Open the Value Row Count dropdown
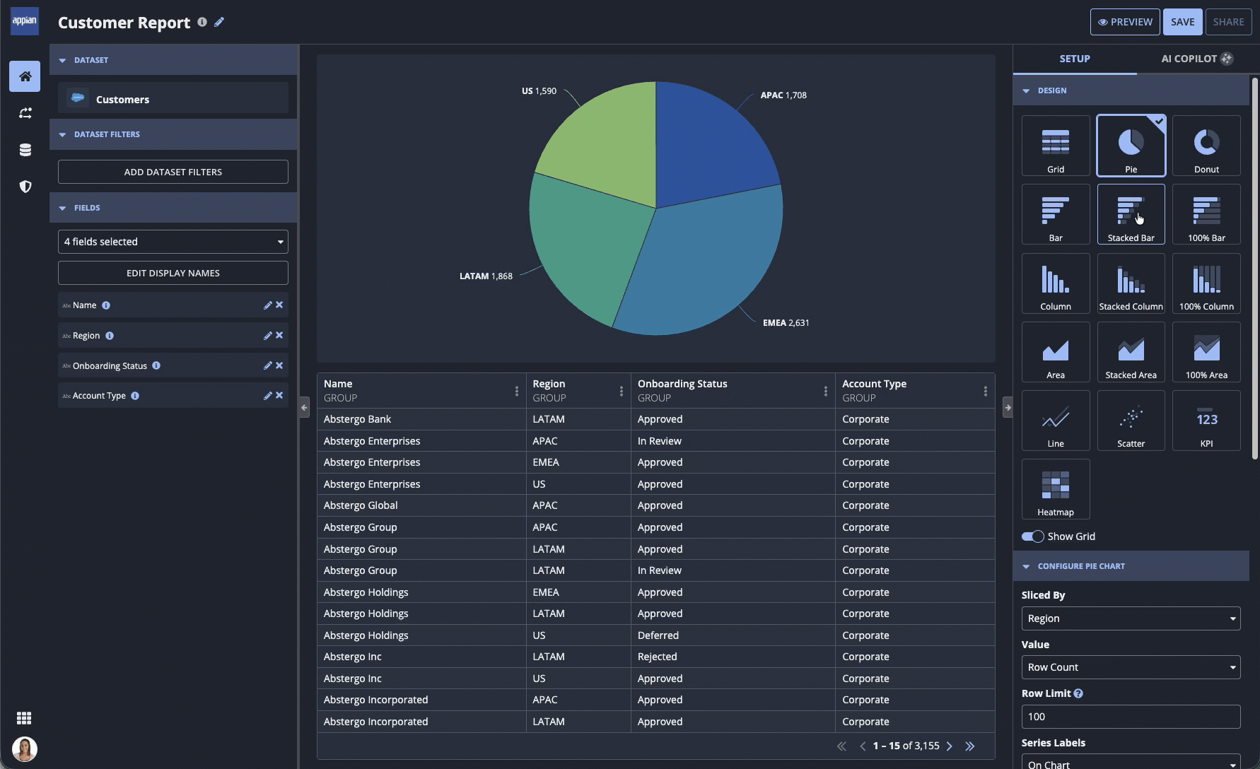Screen dimensions: 1260x769 point(1131,667)
